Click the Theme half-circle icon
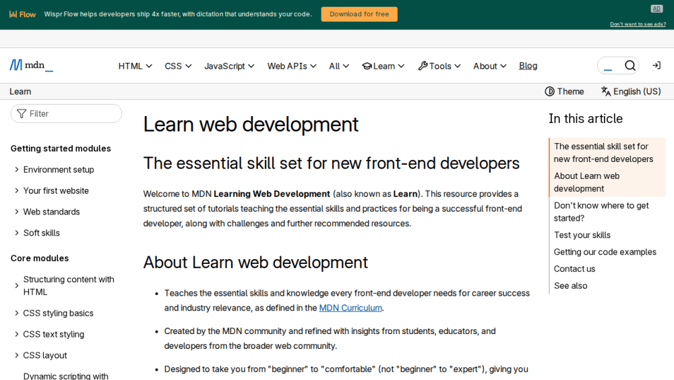The image size is (674, 380). [x=549, y=91]
